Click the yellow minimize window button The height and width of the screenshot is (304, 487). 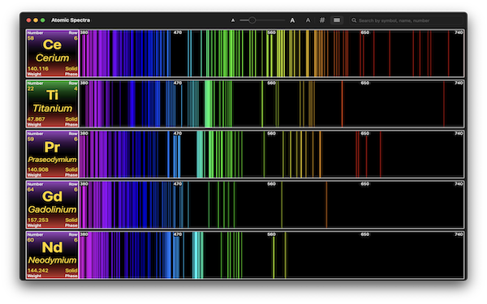36,20
